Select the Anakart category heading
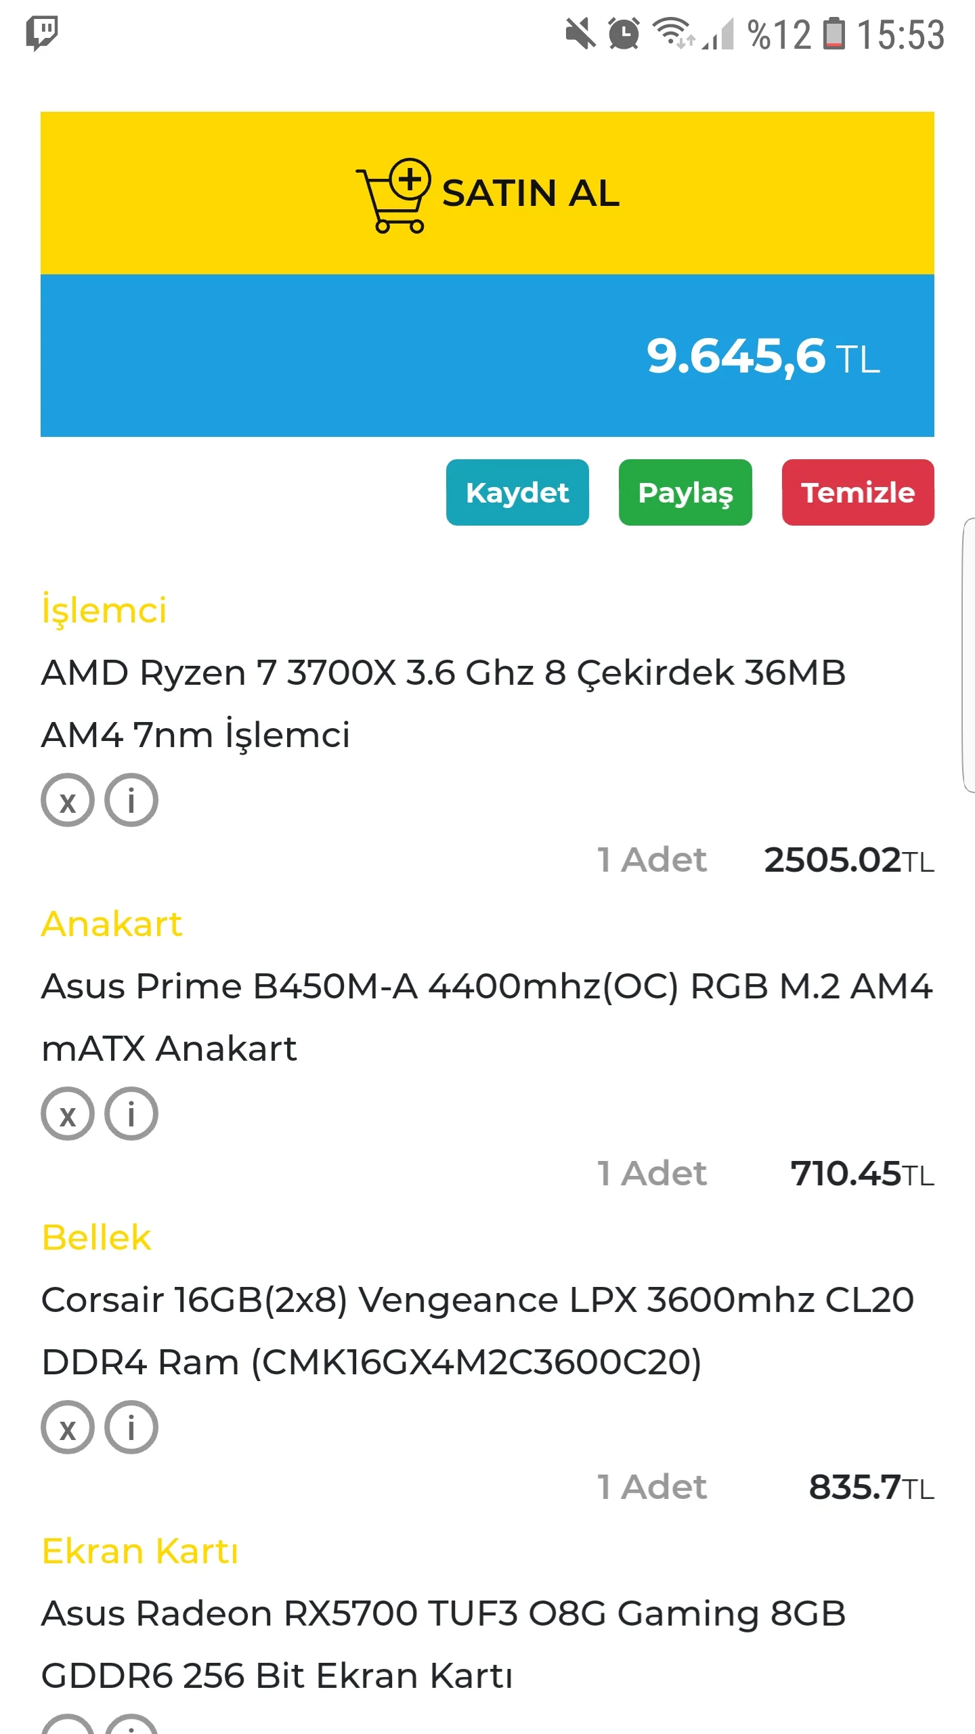 pyautogui.click(x=112, y=924)
